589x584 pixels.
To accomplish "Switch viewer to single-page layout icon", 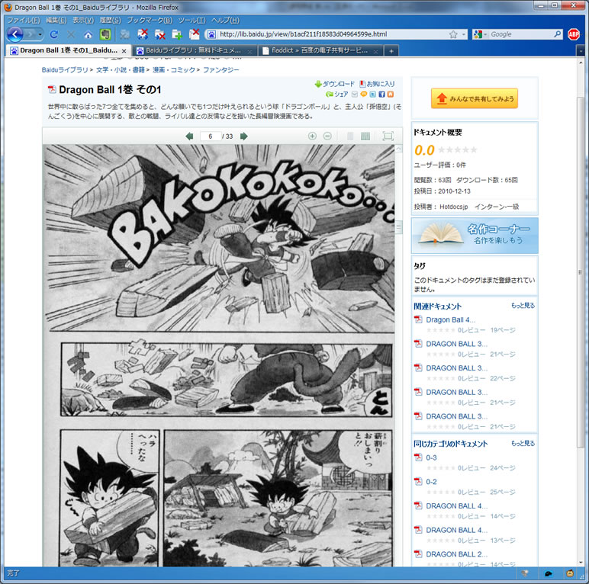I will tap(350, 136).
